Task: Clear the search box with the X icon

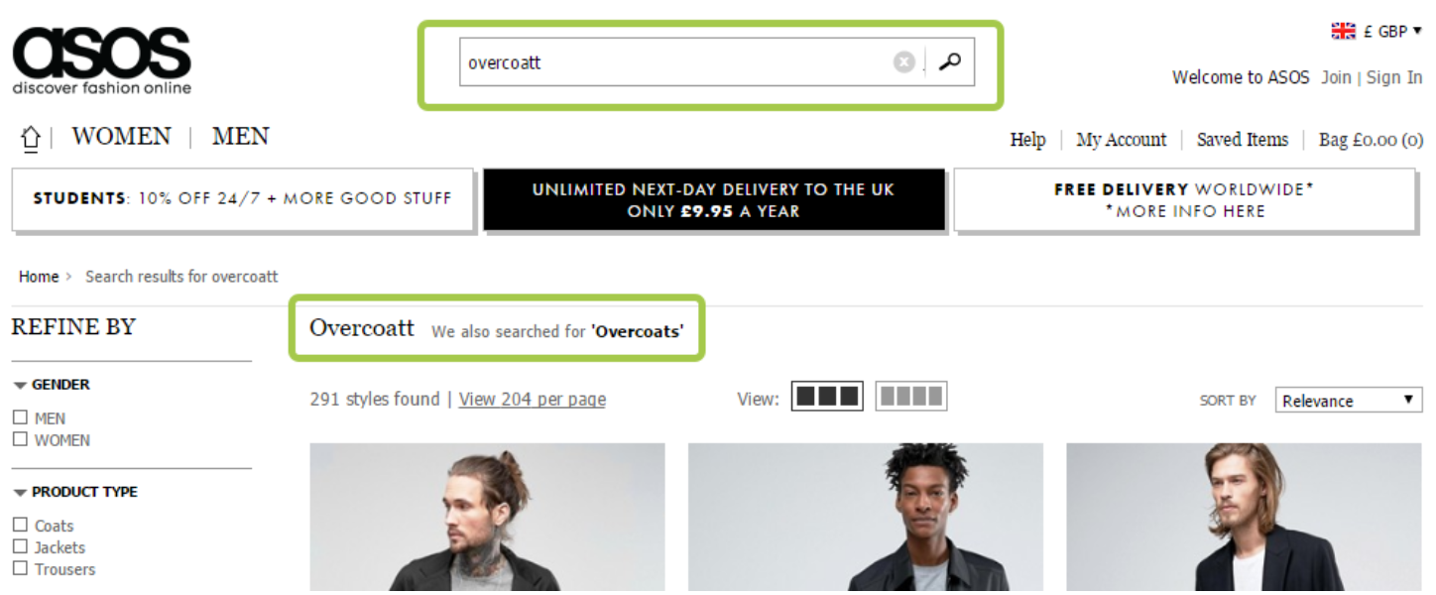Action: (x=903, y=62)
